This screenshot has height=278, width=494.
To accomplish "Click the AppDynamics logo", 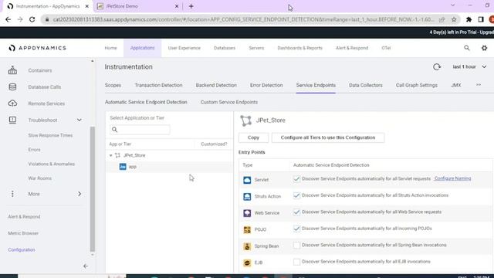I will [x=38, y=48].
